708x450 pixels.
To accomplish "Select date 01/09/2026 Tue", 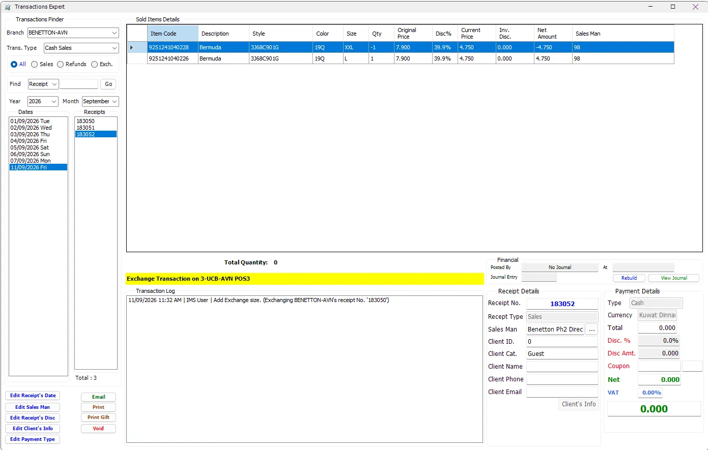I will coord(38,121).
